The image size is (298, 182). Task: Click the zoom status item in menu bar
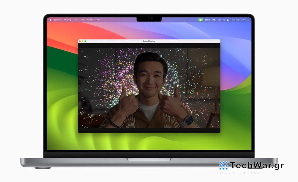point(207,20)
